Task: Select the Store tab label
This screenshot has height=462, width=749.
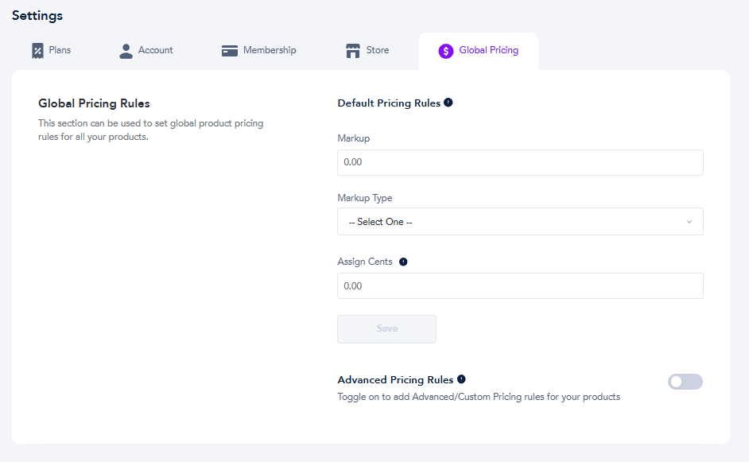Action: 378,50
